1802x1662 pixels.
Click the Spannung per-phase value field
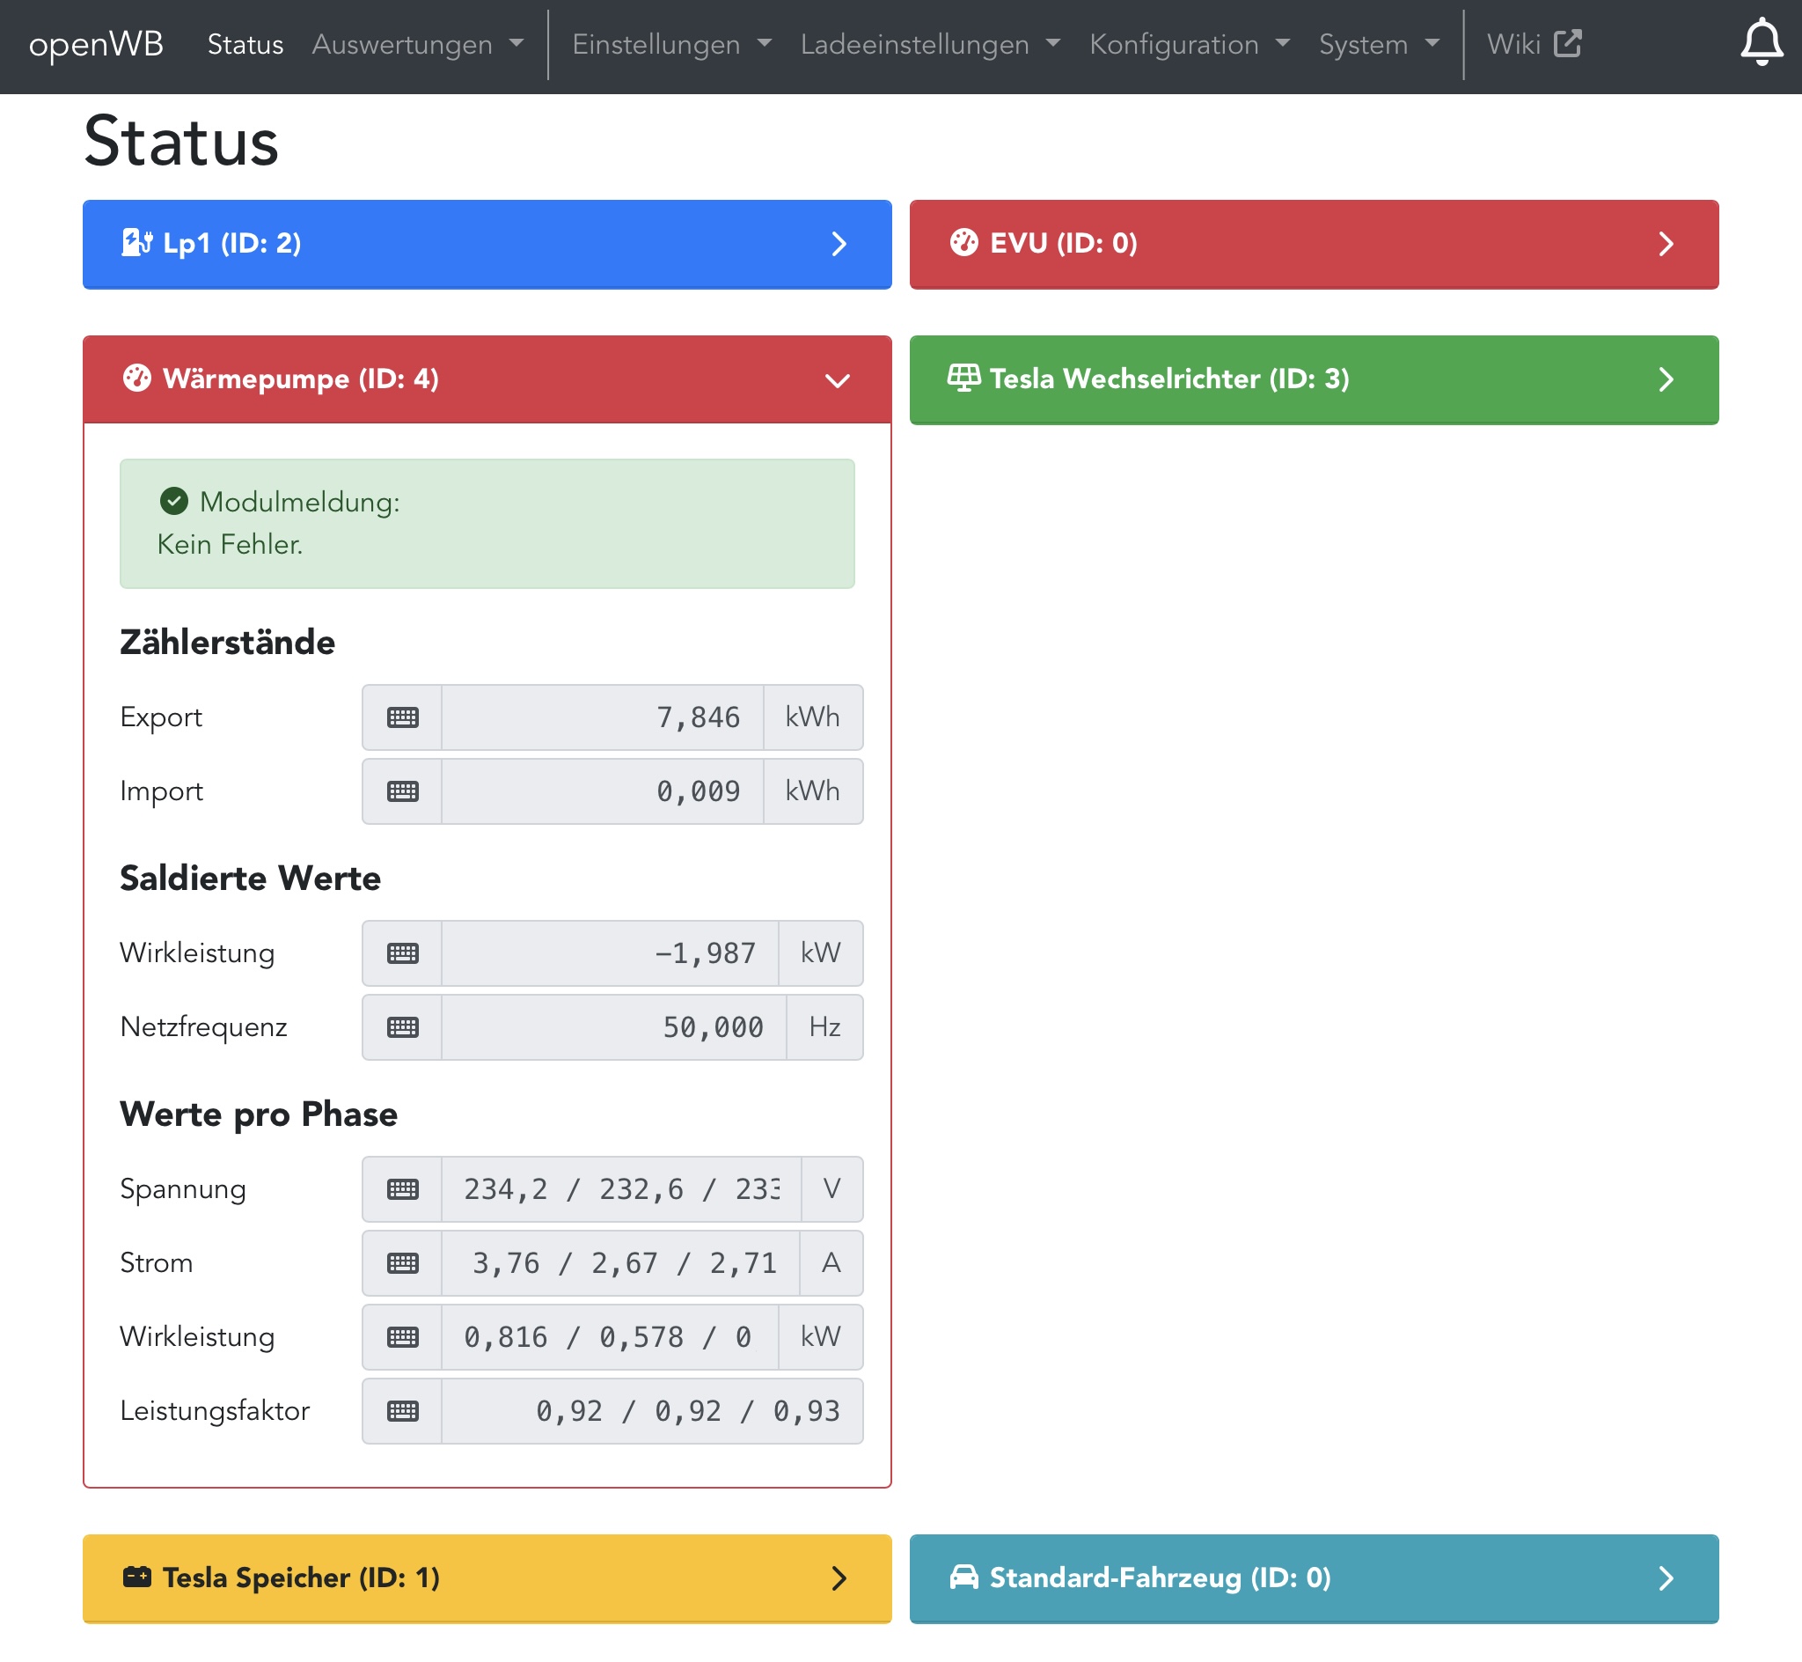(620, 1189)
